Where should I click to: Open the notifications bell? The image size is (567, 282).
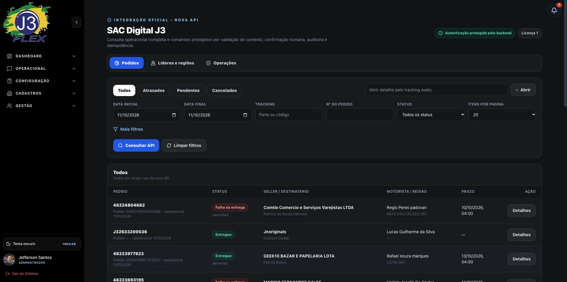pyautogui.click(x=554, y=10)
